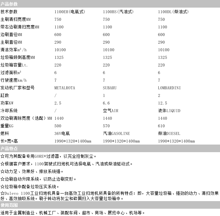Click the star bullet before GORE filter line

(x=2, y=156)
